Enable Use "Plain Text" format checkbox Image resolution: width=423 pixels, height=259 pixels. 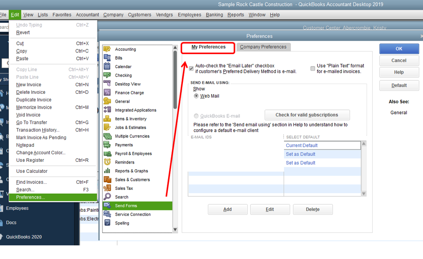click(312, 68)
